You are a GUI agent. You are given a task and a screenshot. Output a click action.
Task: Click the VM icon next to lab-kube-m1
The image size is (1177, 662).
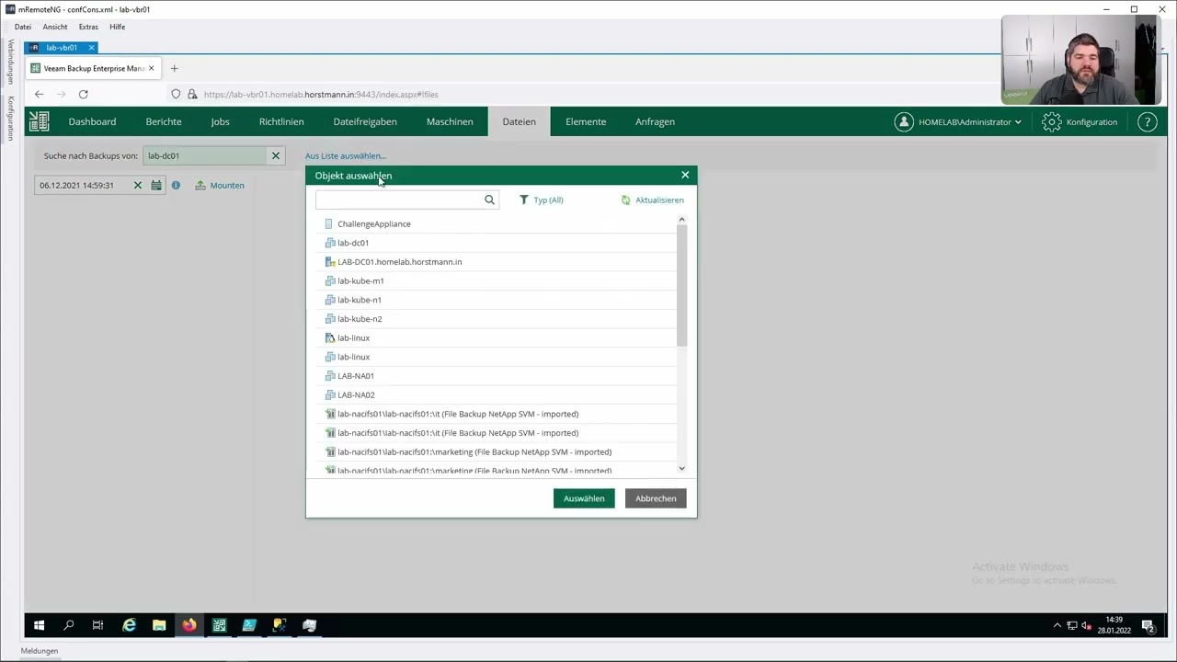330,280
